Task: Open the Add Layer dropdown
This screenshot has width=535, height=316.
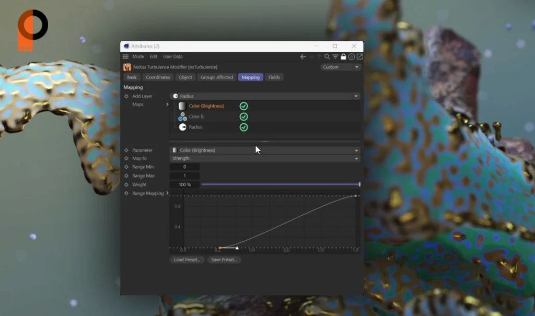Action: tap(265, 96)
